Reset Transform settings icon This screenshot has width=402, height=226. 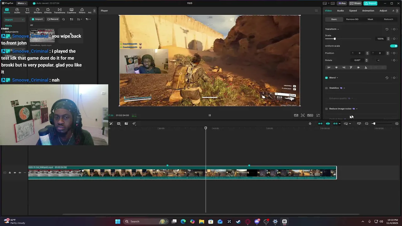click(387, 29)
